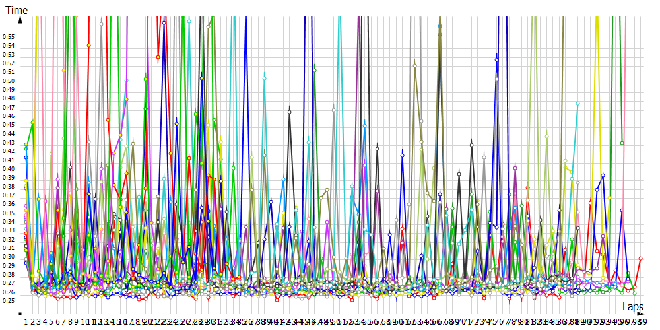660x330 pixels.
Task: Click the last red data point at far right
Action: [640, 259]
